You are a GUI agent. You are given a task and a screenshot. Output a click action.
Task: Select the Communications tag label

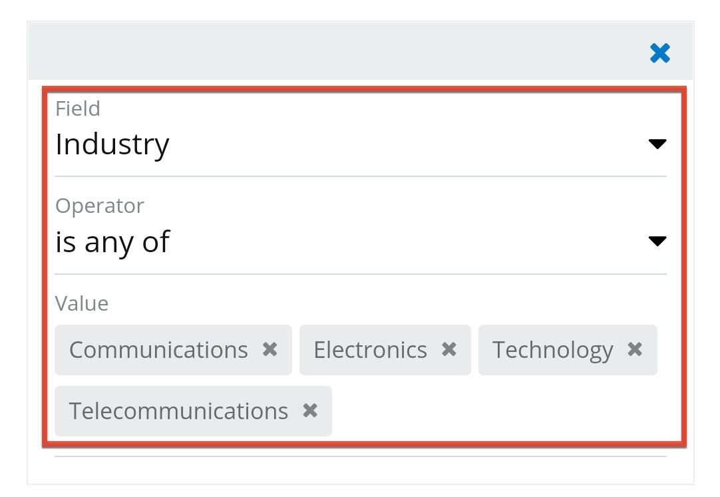(158, 350)
